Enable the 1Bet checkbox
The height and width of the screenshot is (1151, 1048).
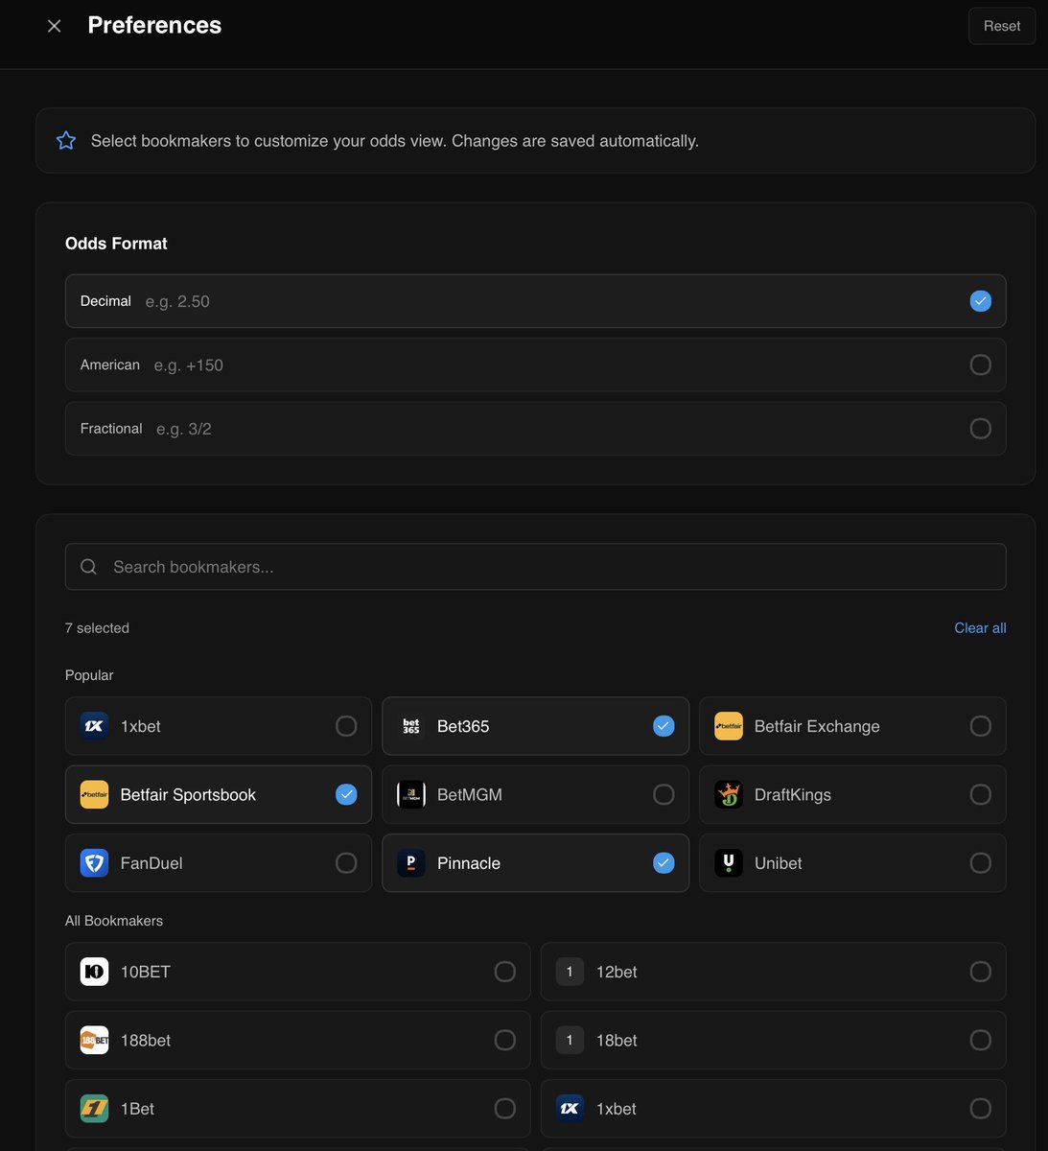[504, 1109]
